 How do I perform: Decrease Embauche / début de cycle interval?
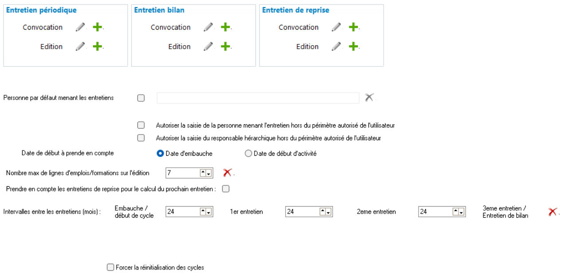click(x=209, y=212)
